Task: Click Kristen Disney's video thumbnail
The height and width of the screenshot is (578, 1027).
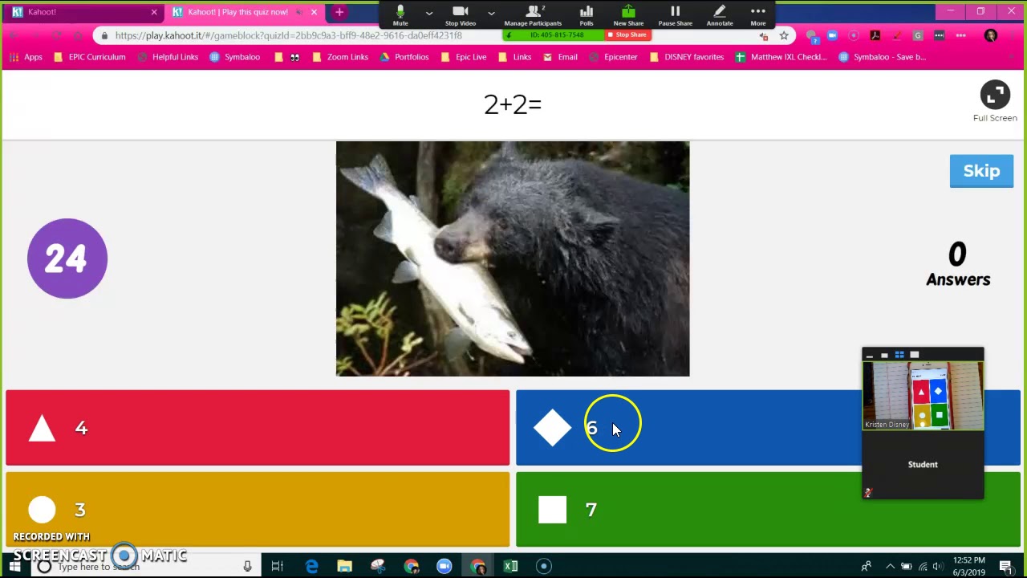Action: [x=923, y=396]
